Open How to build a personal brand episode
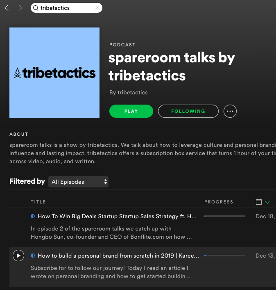Screen dimensions: 276x290 [x=118, y=256]
